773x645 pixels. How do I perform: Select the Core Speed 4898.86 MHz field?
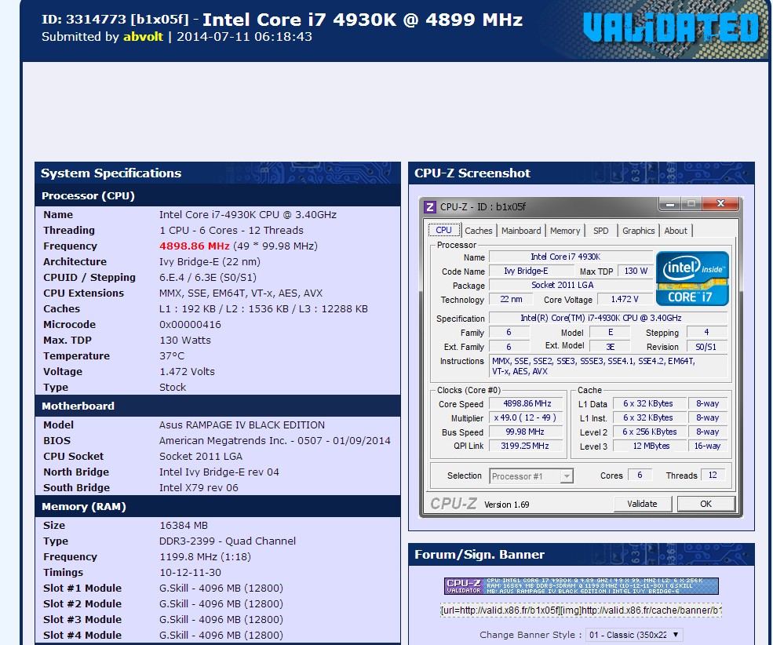[x=526, y=403]
